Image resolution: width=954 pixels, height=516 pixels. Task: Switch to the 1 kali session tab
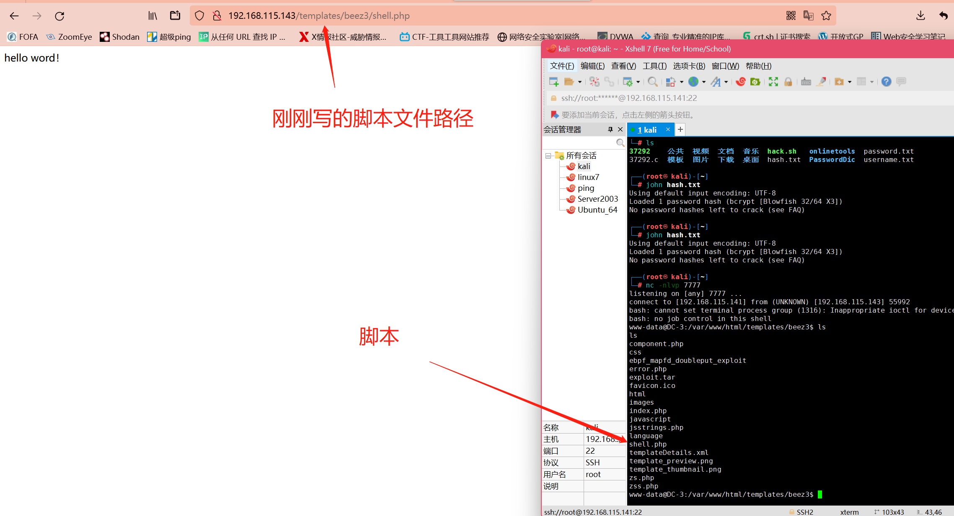pyautogui.click(x=647, y=130)
